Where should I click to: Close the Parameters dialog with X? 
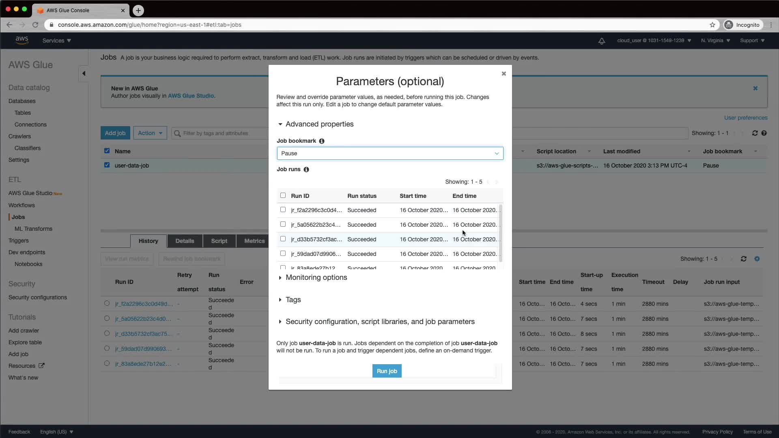[x=504, y=73]
